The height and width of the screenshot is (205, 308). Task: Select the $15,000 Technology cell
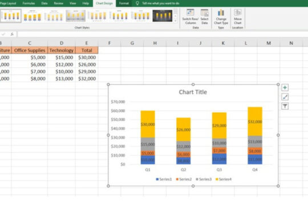tap(62, 58)
